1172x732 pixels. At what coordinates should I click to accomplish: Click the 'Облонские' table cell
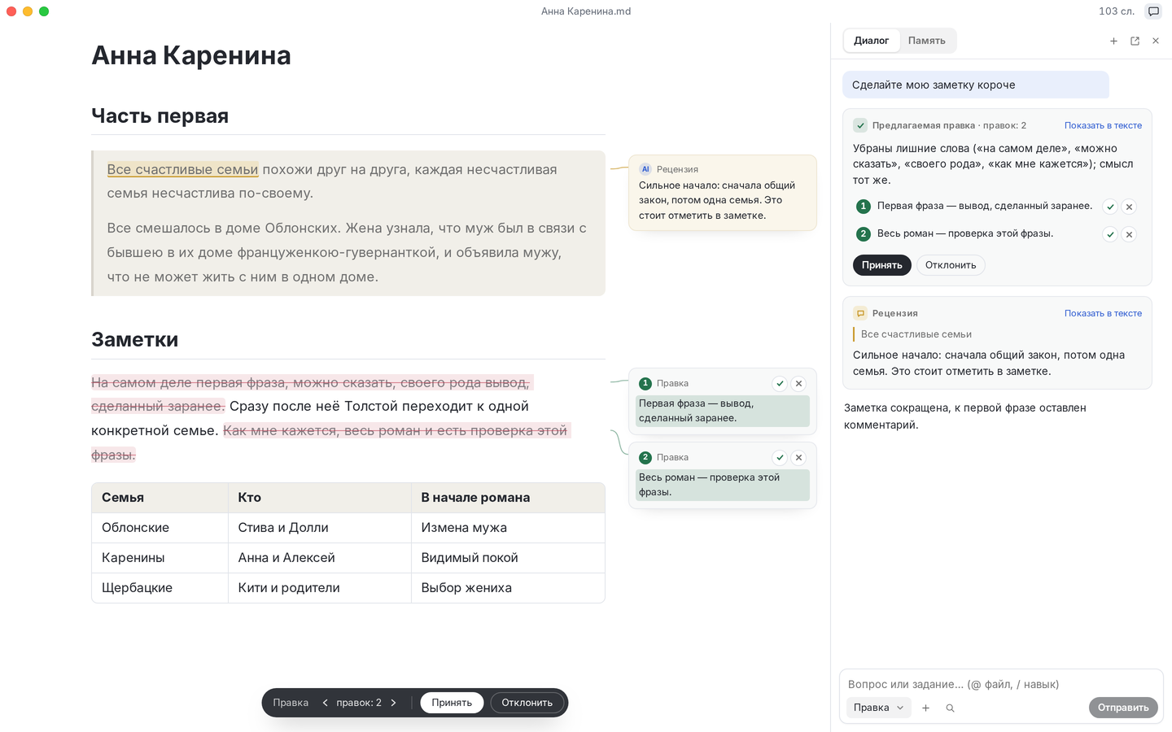click(x=160, y=528)
